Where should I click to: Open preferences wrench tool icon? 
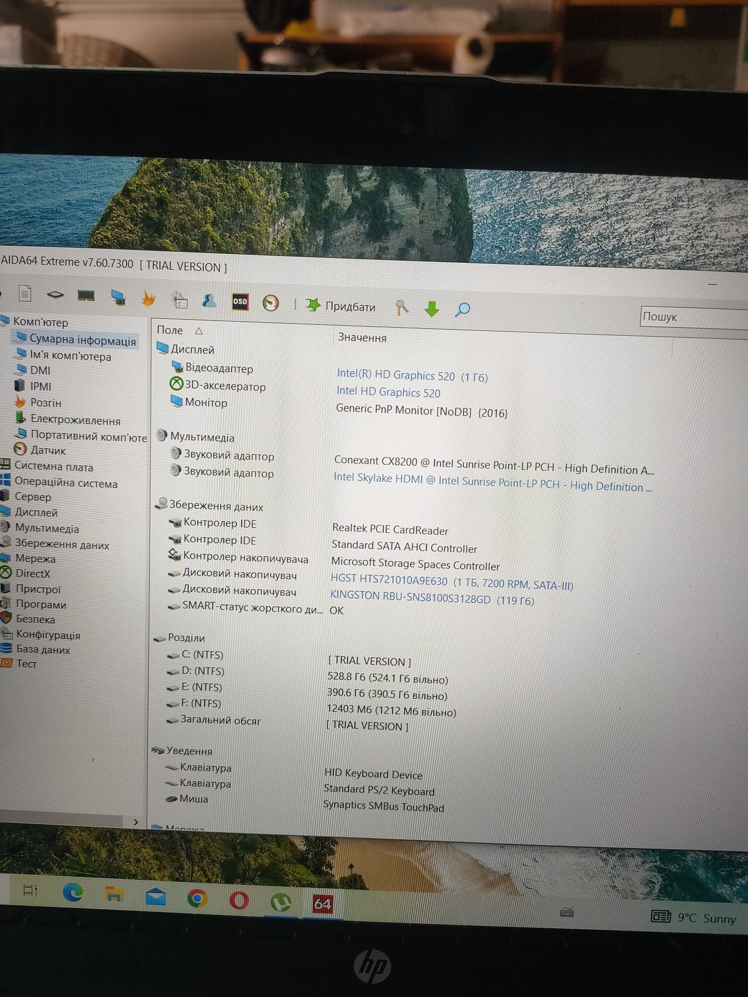[401, 308]
